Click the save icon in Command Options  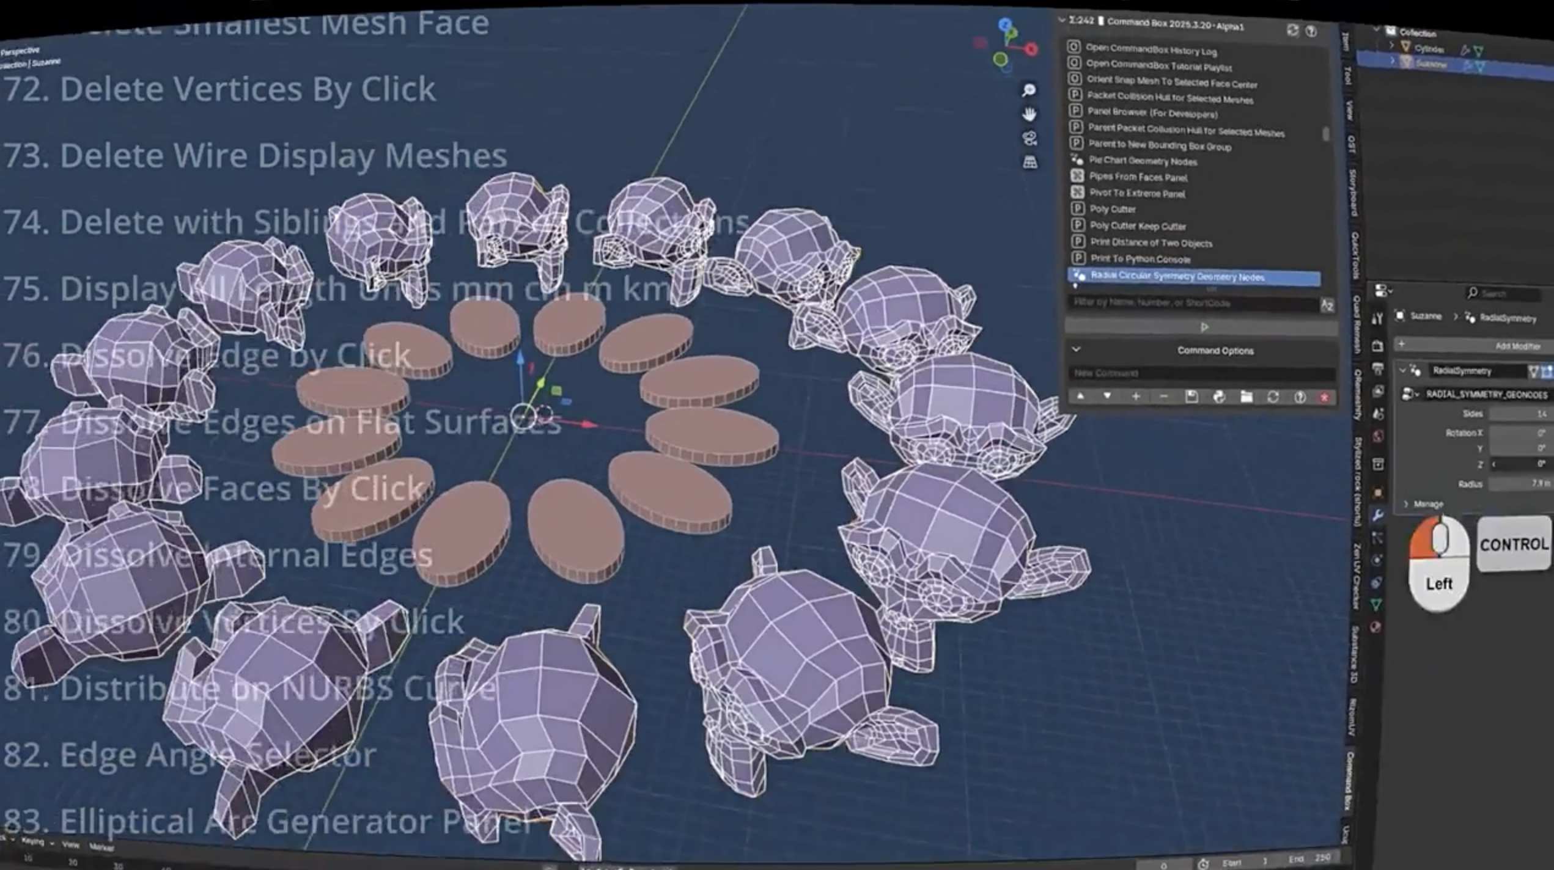click(x=1191, y=397)
